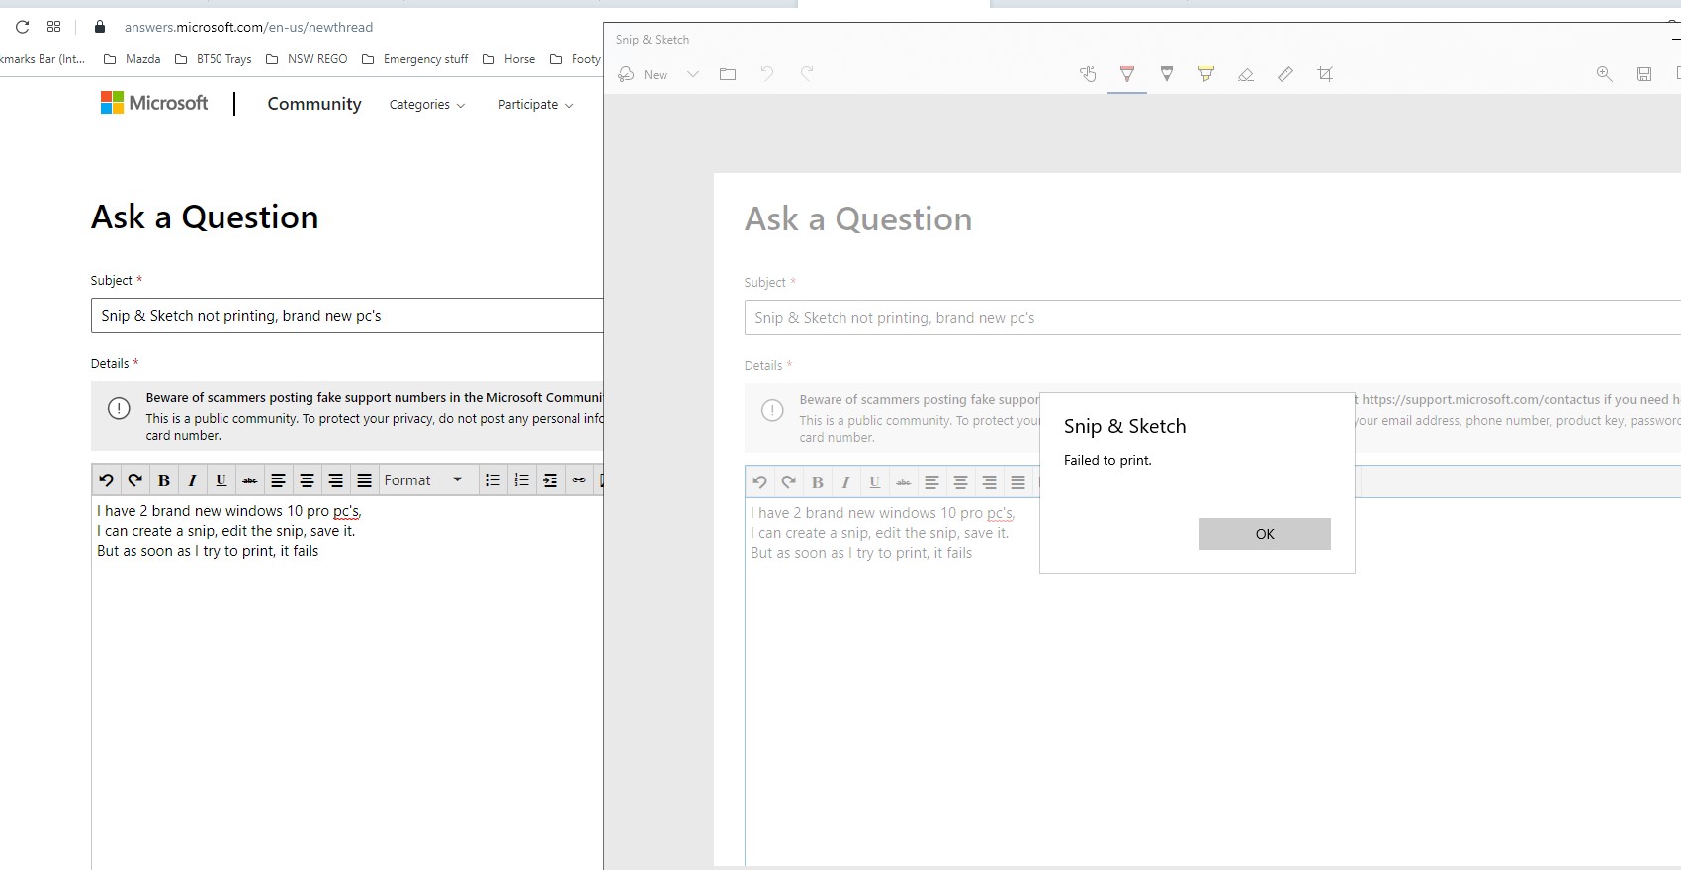Reload the browser page
Screen dimensions: 1681x870
[22, 27]
